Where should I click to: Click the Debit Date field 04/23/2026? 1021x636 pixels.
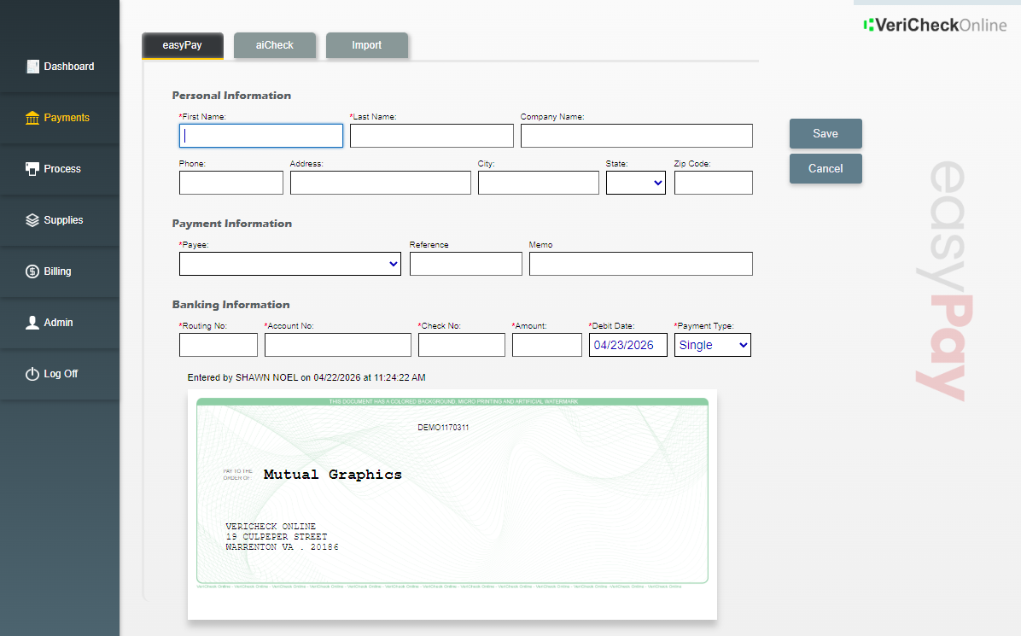point(628,345)
